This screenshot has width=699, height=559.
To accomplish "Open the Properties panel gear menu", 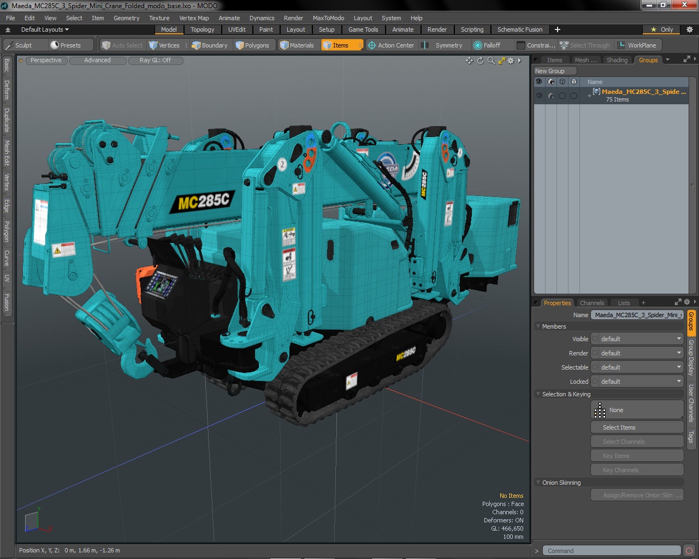I will click(x=687, y=302).
